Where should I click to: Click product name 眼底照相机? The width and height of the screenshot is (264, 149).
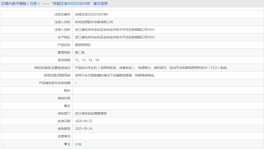[x=83, y=45]
